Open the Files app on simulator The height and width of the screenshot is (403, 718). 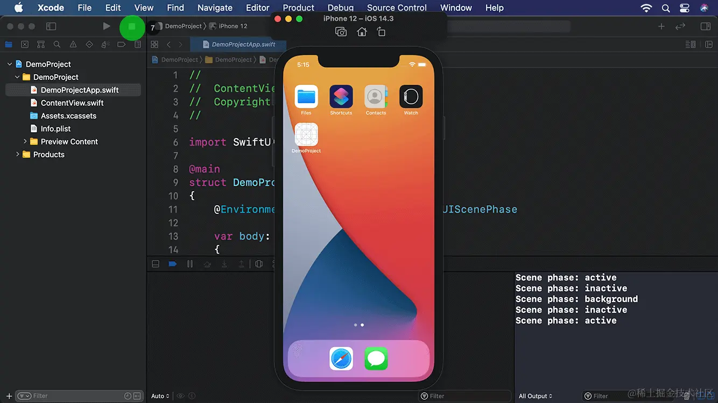click(306, 97)
